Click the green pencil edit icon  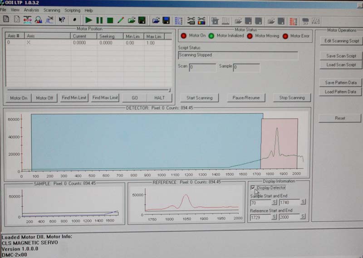120,20
